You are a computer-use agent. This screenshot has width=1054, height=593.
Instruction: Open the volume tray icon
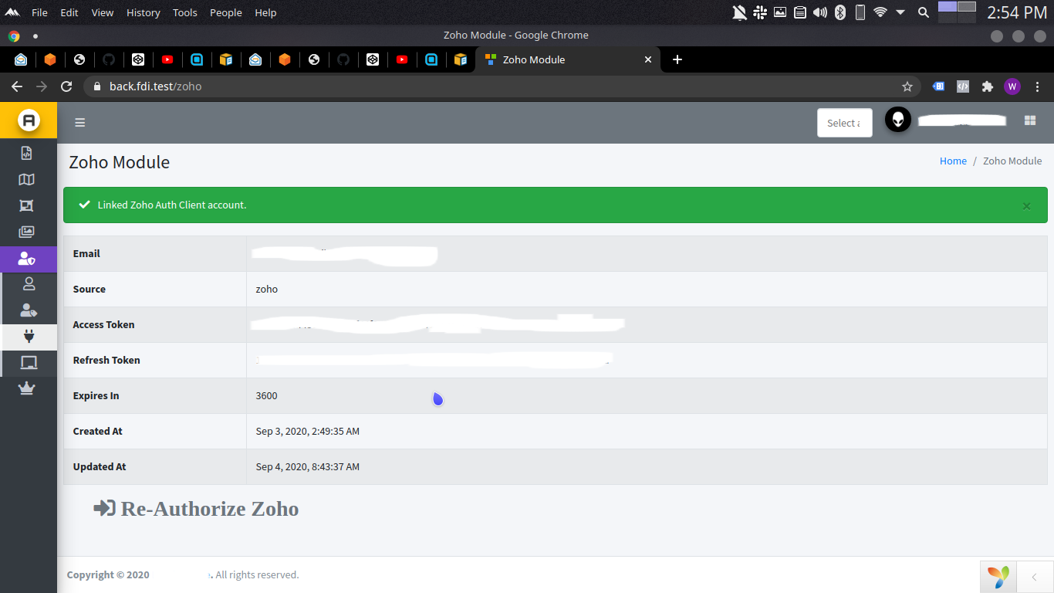pos(820,12)
